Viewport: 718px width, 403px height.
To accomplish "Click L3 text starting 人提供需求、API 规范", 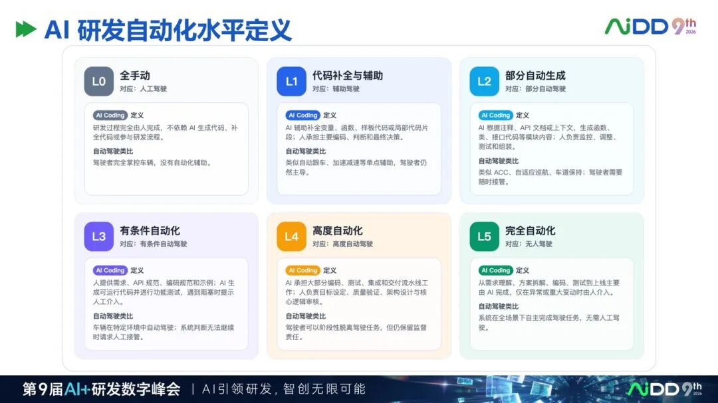I will [x=164, y=292].
